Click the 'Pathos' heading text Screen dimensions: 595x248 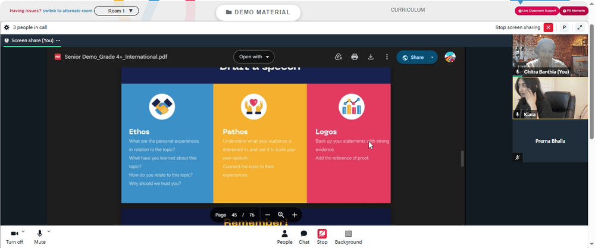coord(235,132)
